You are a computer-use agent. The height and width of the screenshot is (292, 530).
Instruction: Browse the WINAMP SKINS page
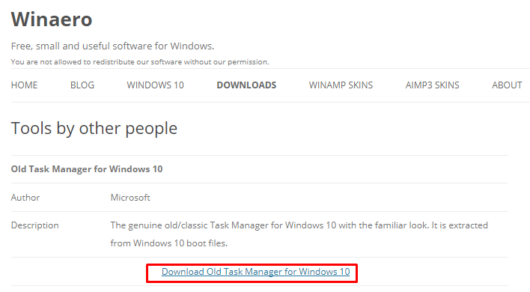point(341,85)
